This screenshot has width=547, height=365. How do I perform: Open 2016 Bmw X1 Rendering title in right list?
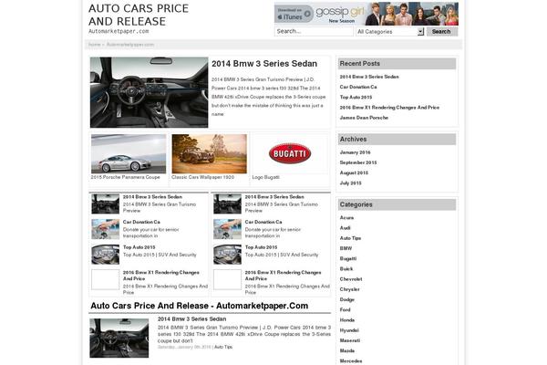pyautogui.click(x=283, y=276)
